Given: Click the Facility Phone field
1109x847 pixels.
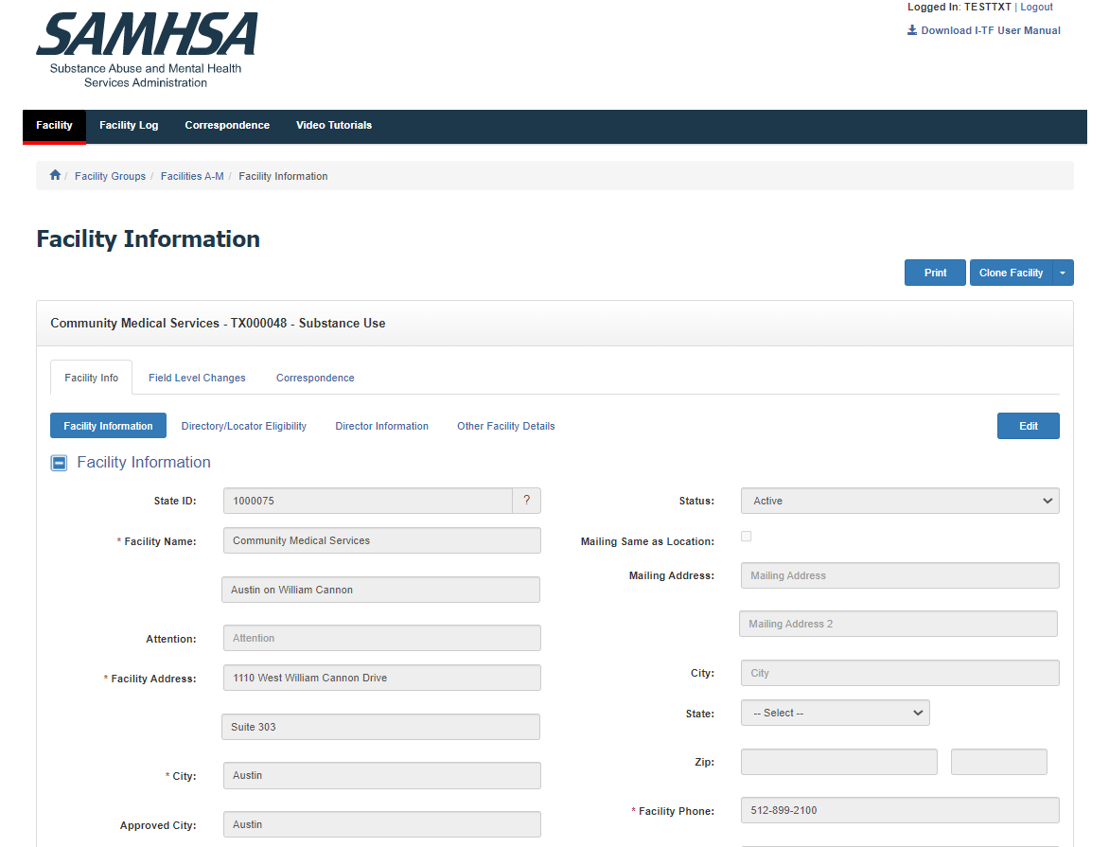Looking at the screenshot, I should point(899,810).
